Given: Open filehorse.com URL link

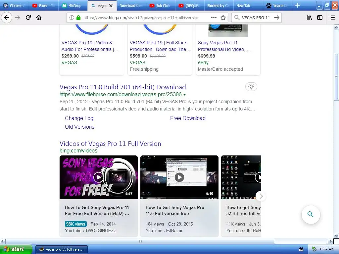Looking at the screenshot, I should point(121,94).
